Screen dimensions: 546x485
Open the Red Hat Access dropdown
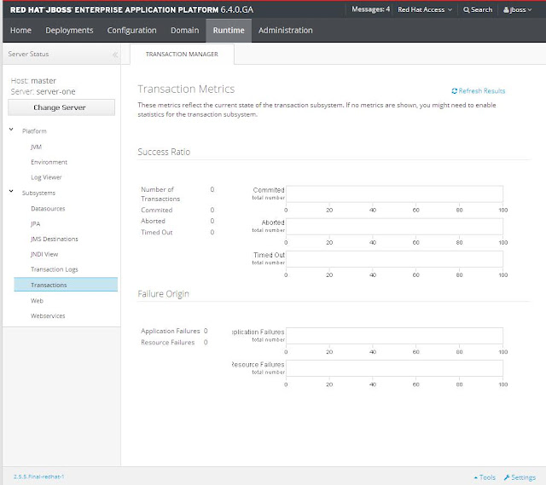(425, 9)
